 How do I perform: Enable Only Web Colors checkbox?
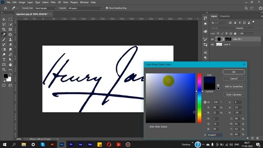click(147, 127)
